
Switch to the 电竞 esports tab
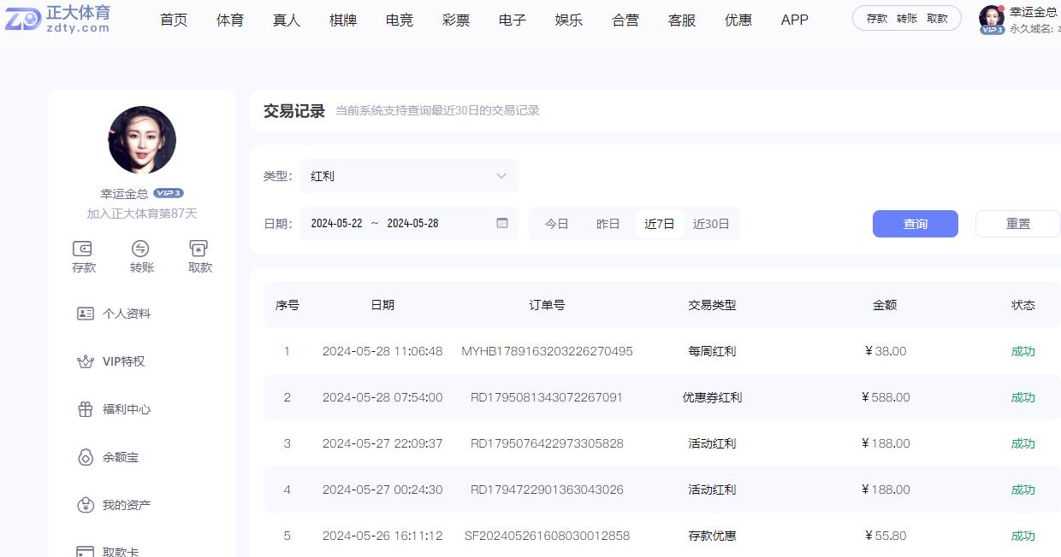click(399, 20)
